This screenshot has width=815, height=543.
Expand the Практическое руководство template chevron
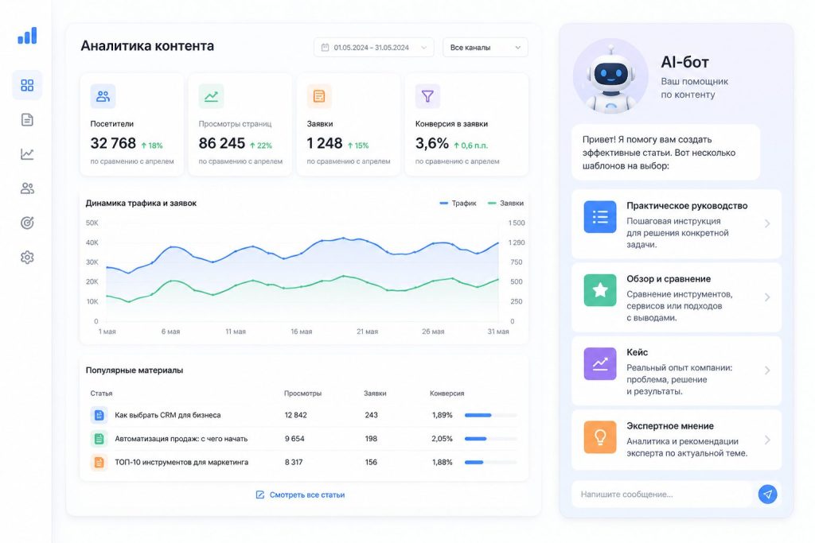pyautogui.click(x=767, y=223)
